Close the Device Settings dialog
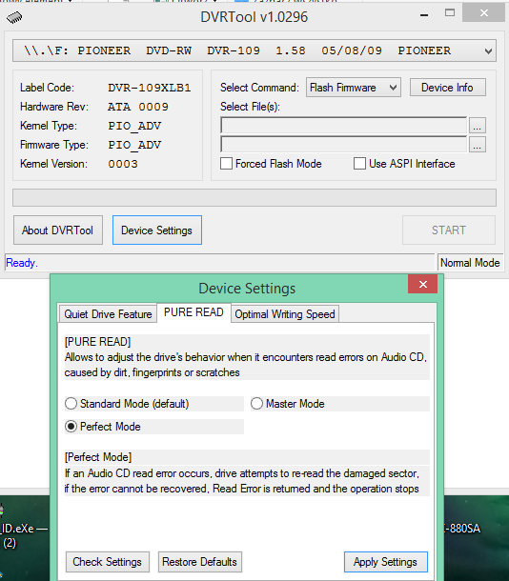509x581 pixels. tap(423, 284)
